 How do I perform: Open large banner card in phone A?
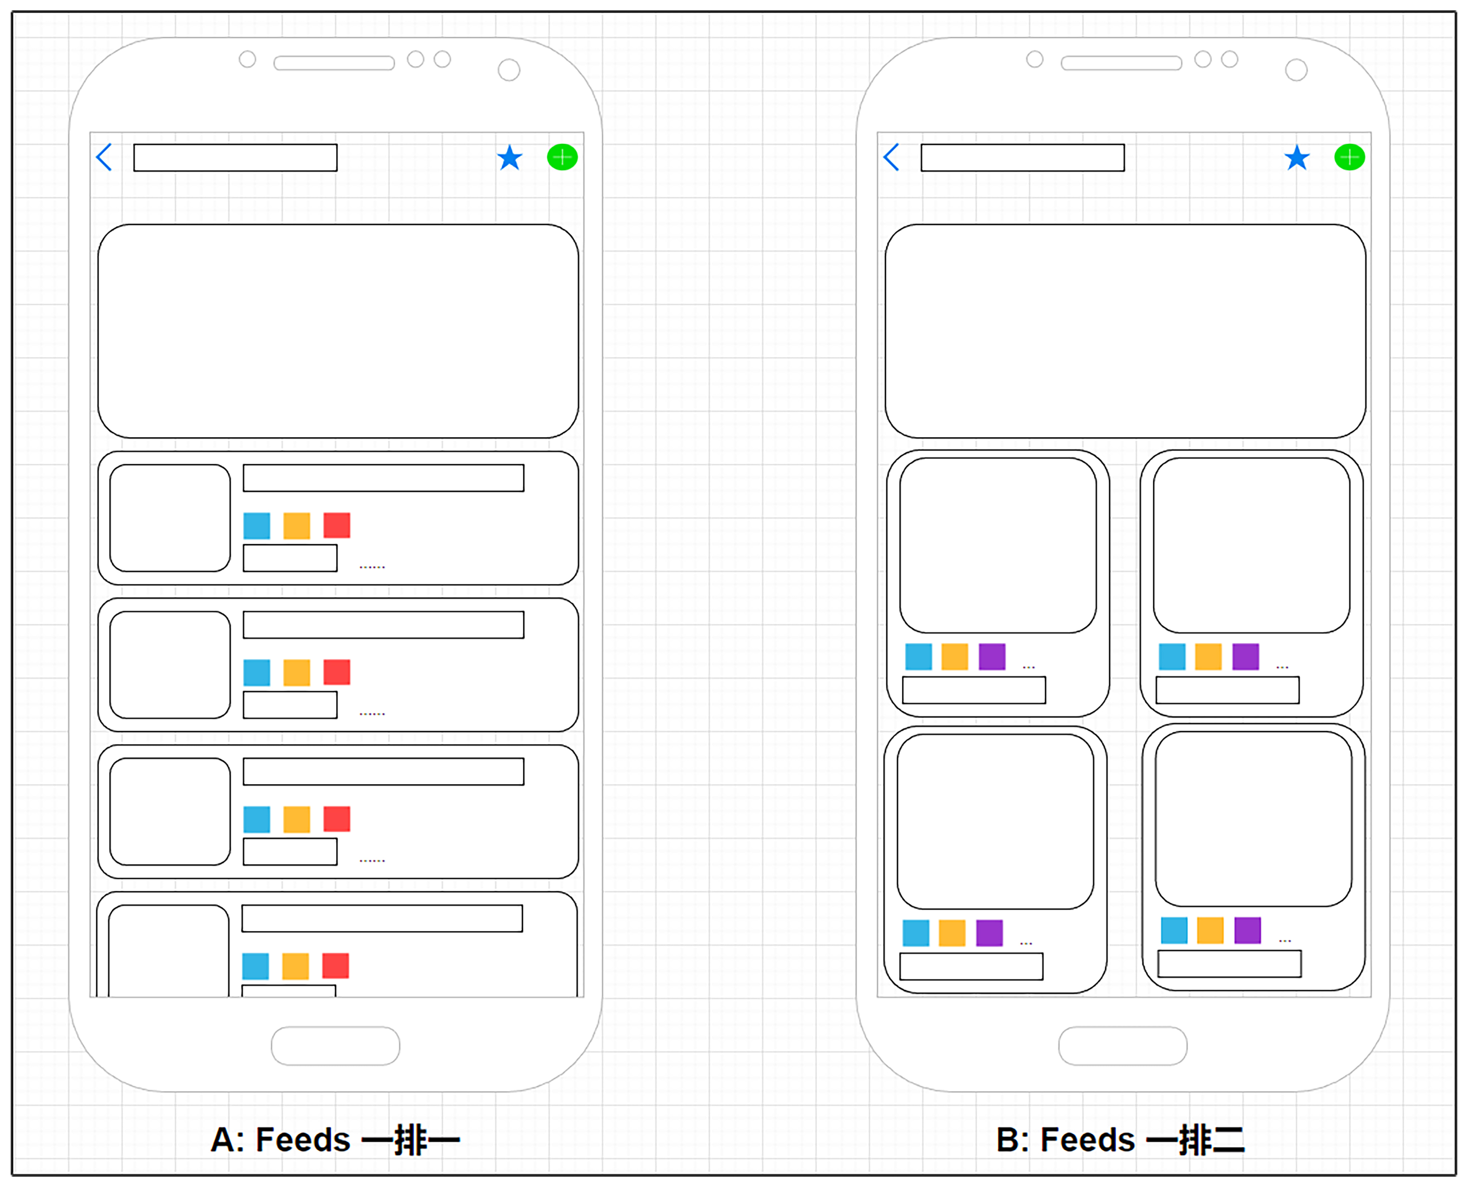tap(338, 331)
